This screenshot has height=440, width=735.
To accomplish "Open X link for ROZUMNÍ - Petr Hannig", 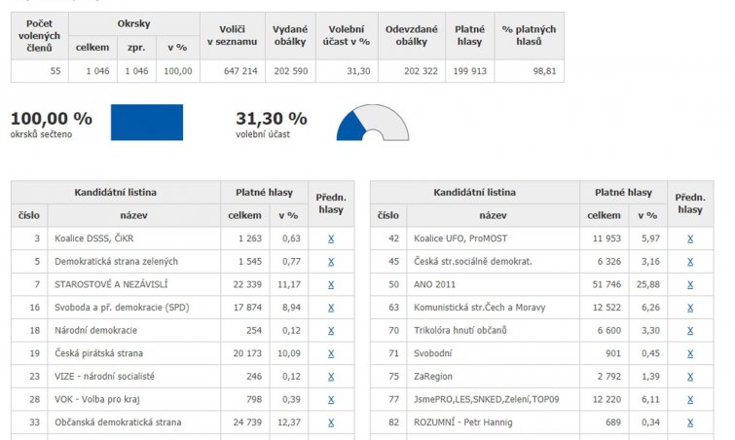I will 690,422.
